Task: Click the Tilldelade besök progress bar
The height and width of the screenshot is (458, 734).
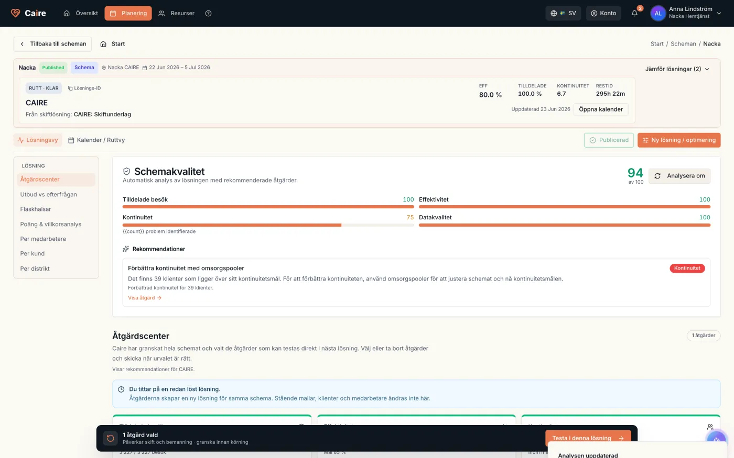Action: coord(268,207)
